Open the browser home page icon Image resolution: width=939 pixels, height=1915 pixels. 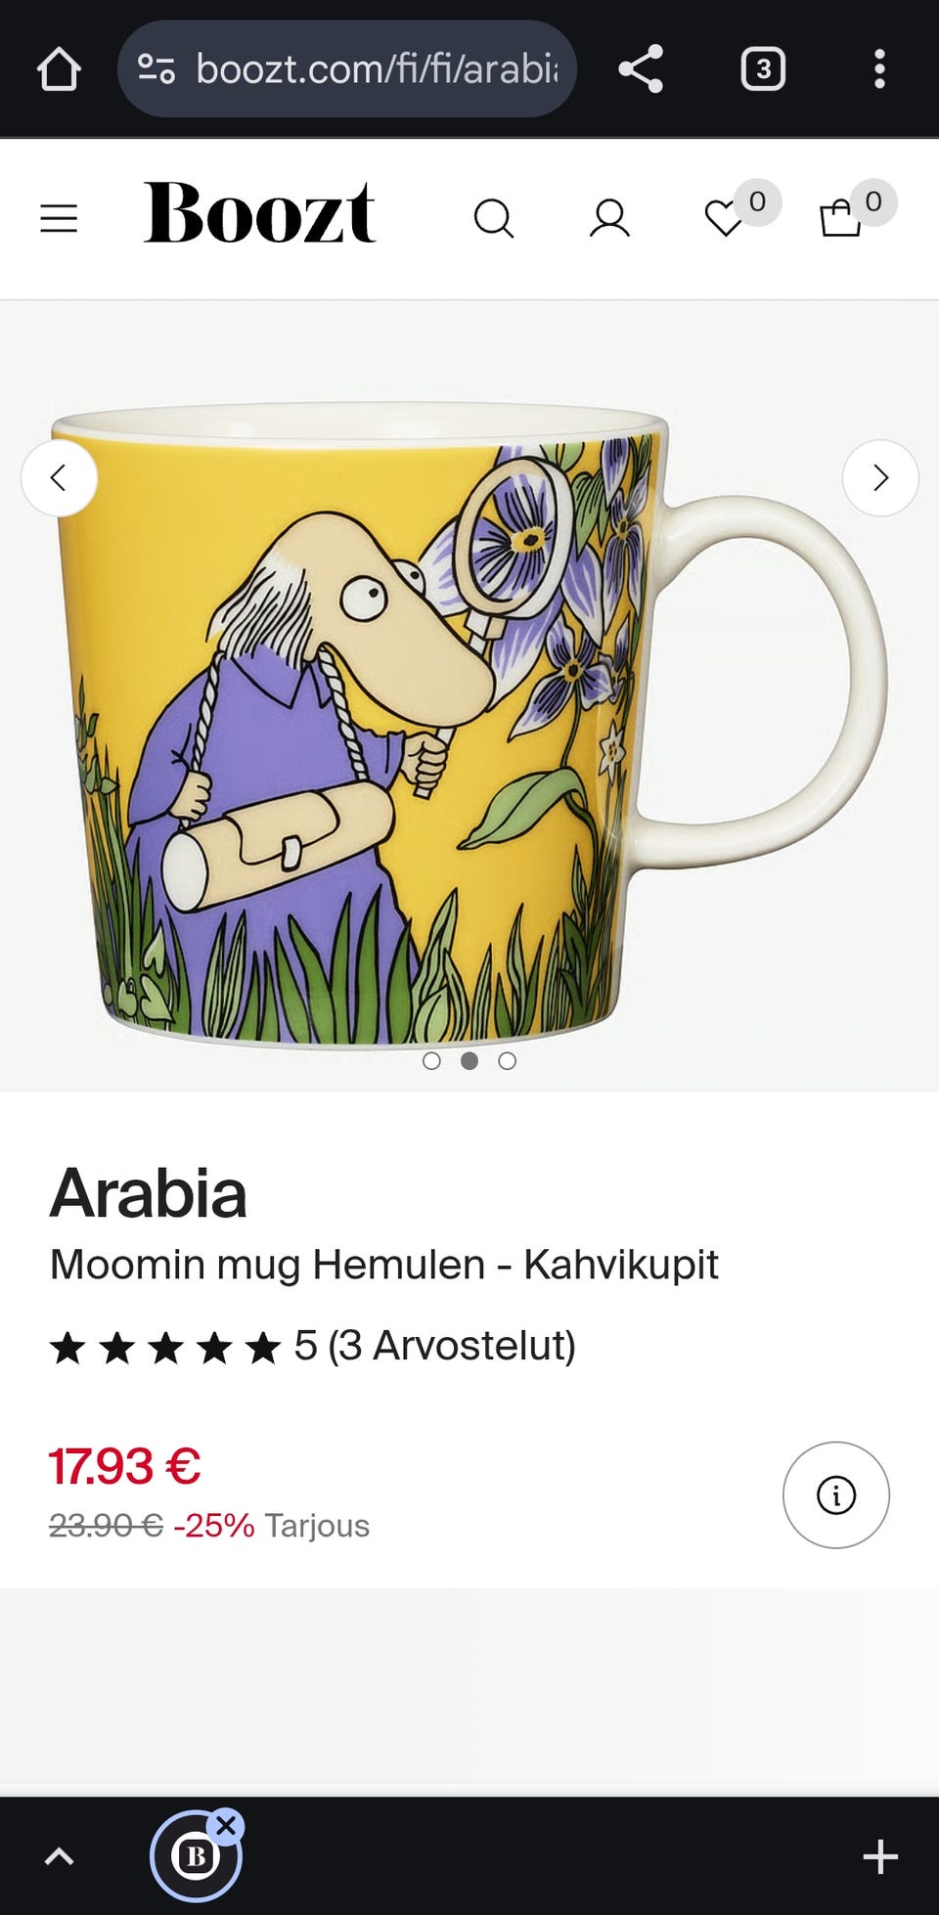pyautogui.click(x=59, y=69)
